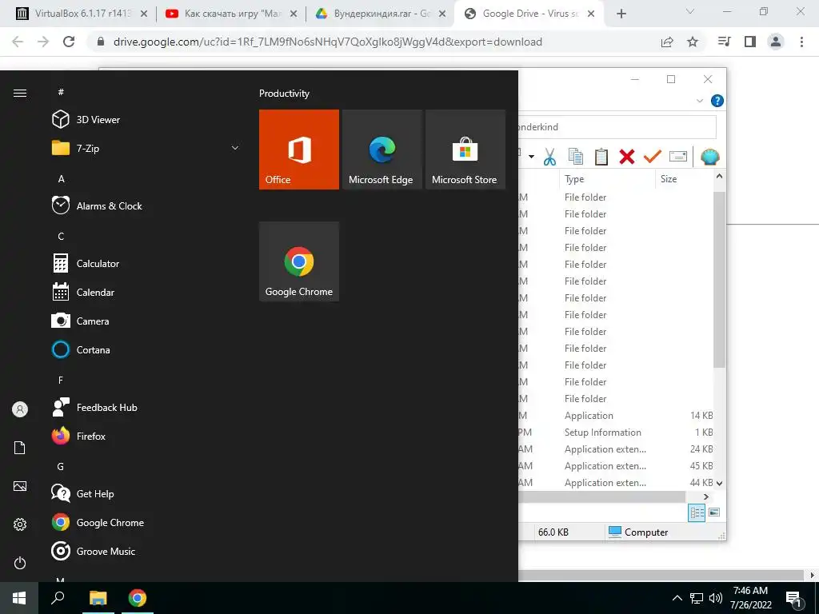
Task: Expand the ribbon chevron beside Help icon
Action: tap(700, 101)
